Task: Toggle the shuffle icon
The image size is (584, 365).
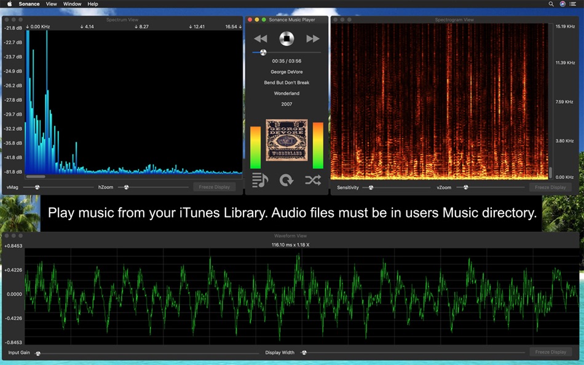Action: point(313,180)
